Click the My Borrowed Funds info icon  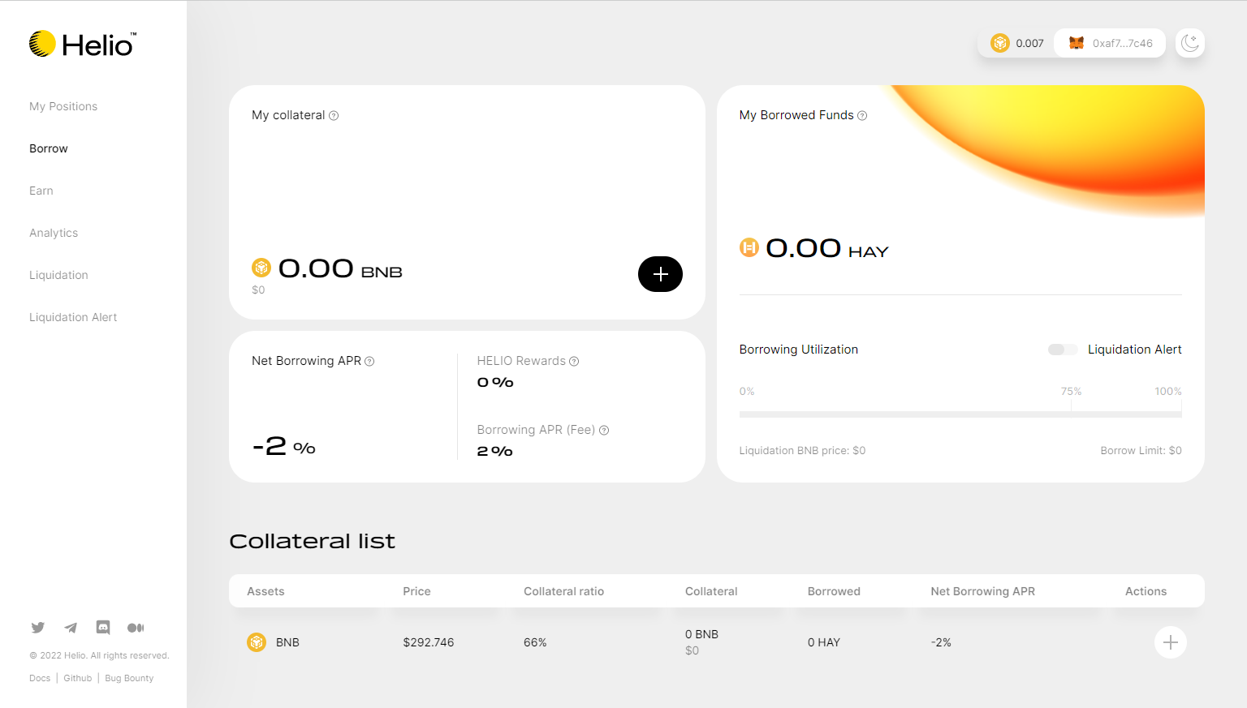point(862,116)
